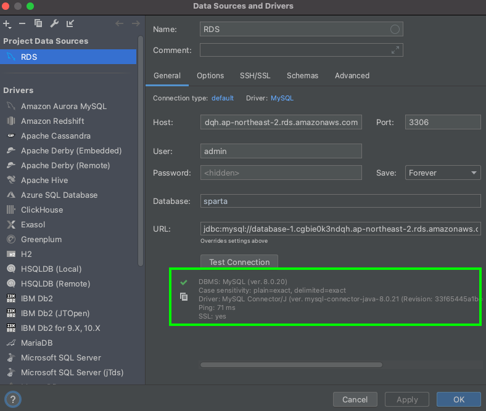
Task: Select IBM Db2 (JTOpen) driver
Action: click(68, 314)
